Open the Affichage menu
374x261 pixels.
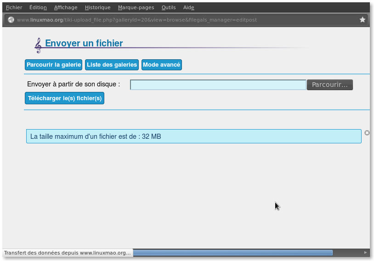(x=66, y=7)
